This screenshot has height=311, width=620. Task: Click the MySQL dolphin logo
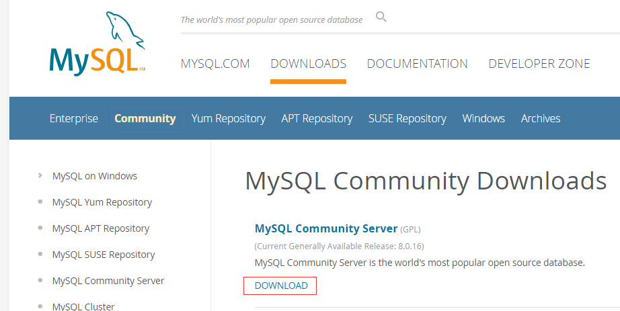tap(98, 44)
